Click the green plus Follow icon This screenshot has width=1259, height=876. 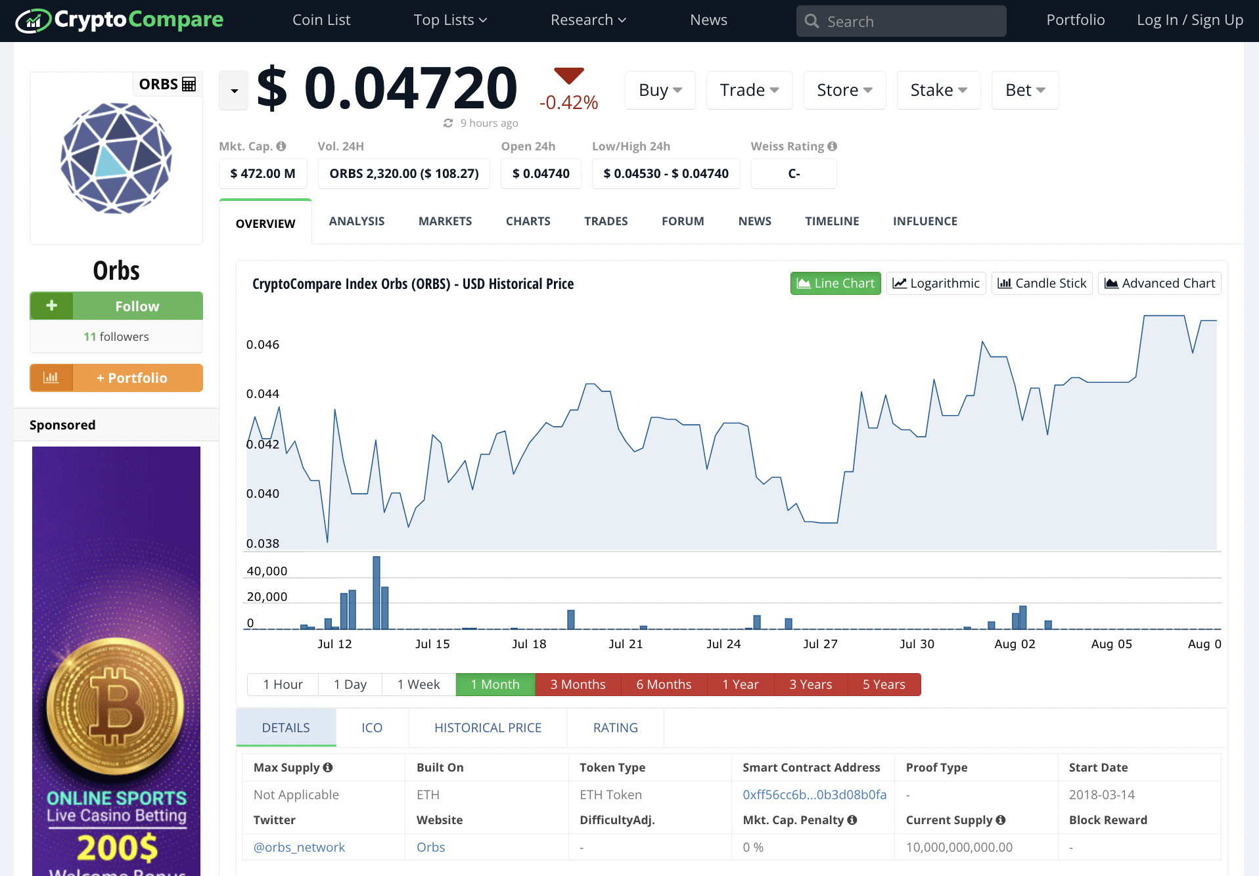click(x=51, y=306)
